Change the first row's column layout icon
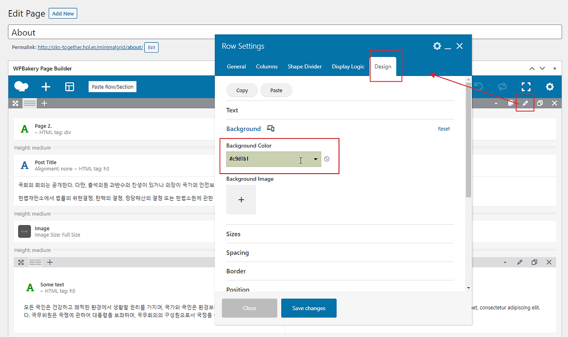 click(30, 103)
